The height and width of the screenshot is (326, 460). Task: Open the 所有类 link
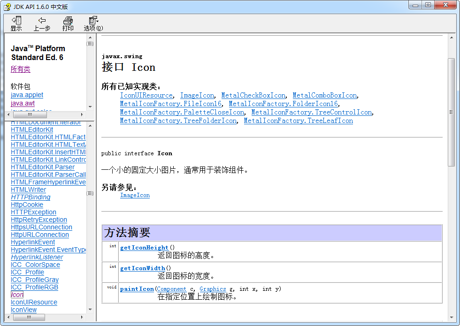point(21,69)
